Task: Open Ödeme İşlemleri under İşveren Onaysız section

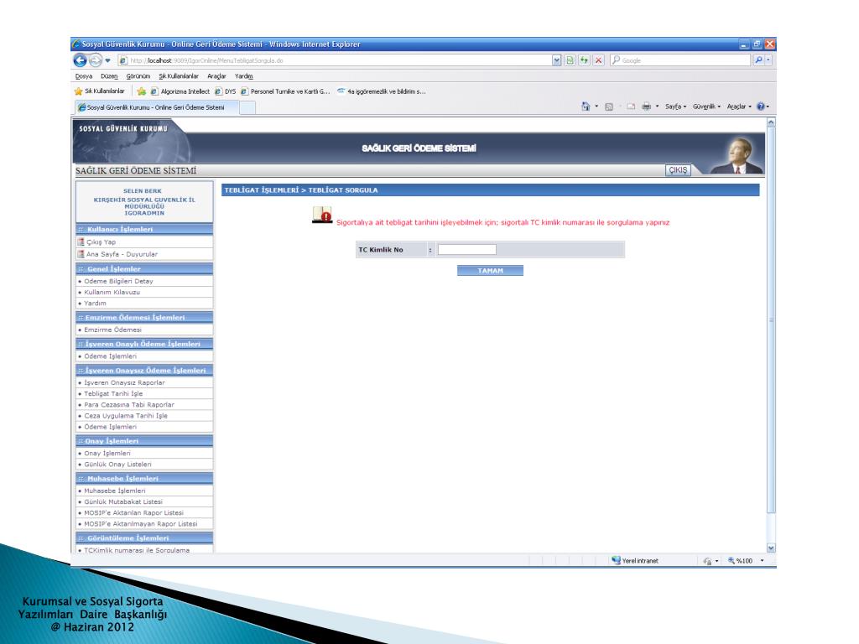Action: pos(110,427)
